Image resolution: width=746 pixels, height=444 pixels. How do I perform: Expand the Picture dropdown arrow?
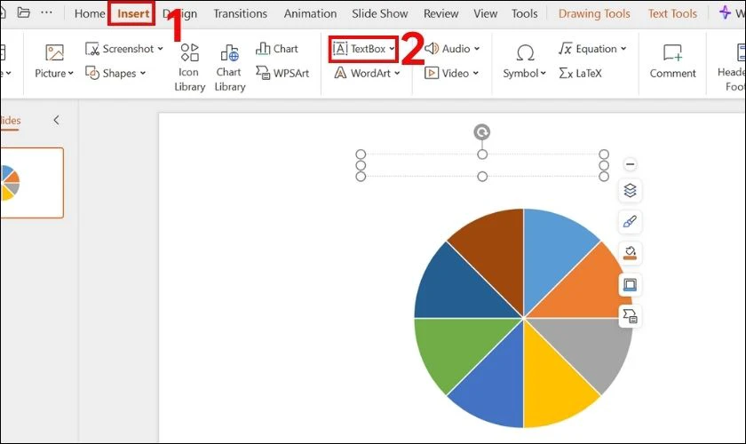click(x=71, y=74)
